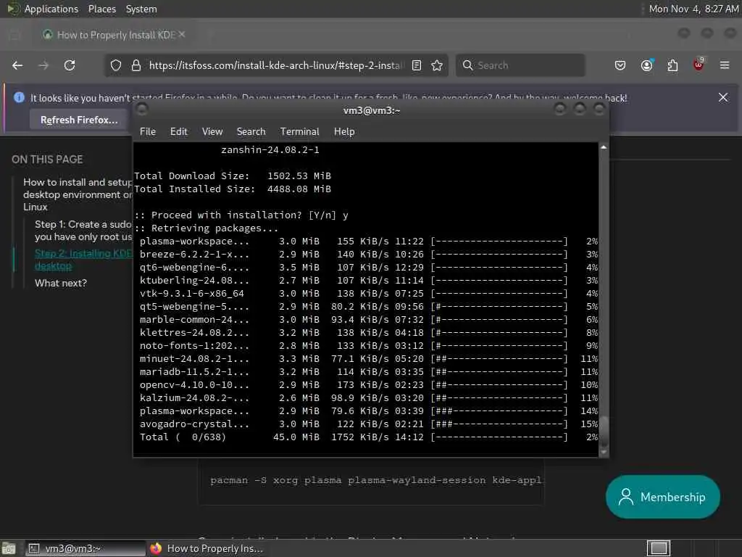Click the 'zanshin-24.08.2-1' text in terminal
This screenshot has height=557, width=742.
click(270, 149)
